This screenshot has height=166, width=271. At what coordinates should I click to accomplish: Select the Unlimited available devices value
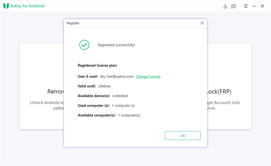120,96
